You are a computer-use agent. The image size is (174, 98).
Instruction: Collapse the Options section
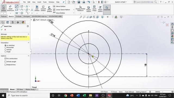click(x=29, y=56)
